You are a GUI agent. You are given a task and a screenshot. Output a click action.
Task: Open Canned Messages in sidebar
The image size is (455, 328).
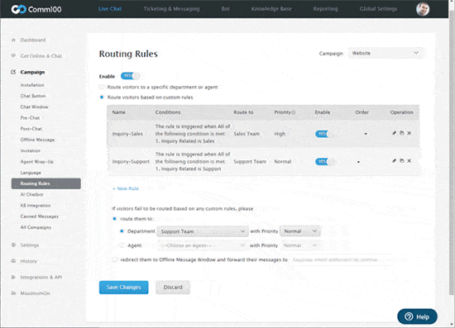tap(40, 216)
